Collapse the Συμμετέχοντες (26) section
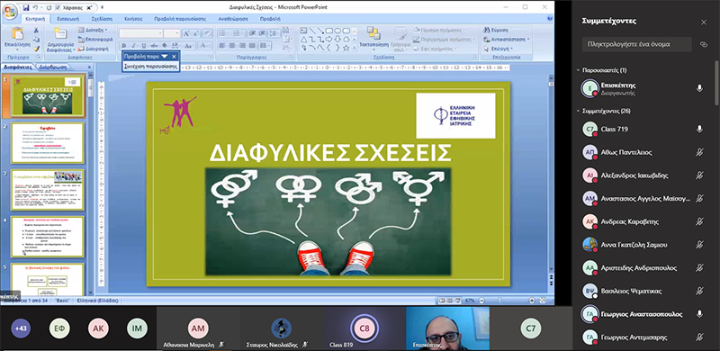720x351 pixels. (x=578, y=112)
